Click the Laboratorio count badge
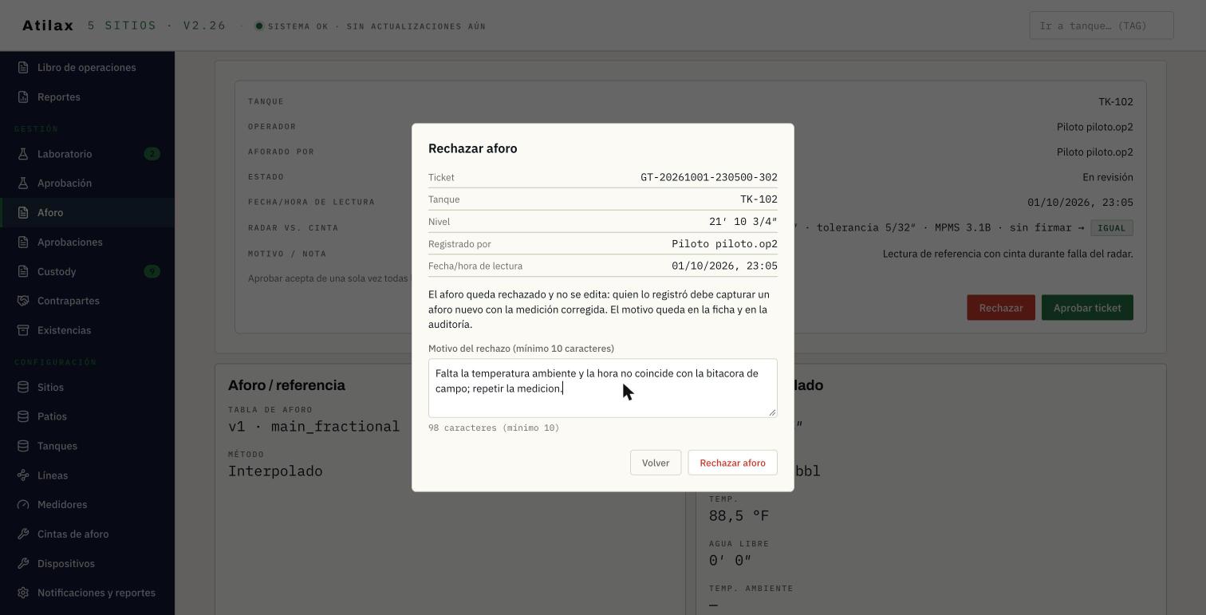Screen dimensions: 1206x615 (152, 154)
